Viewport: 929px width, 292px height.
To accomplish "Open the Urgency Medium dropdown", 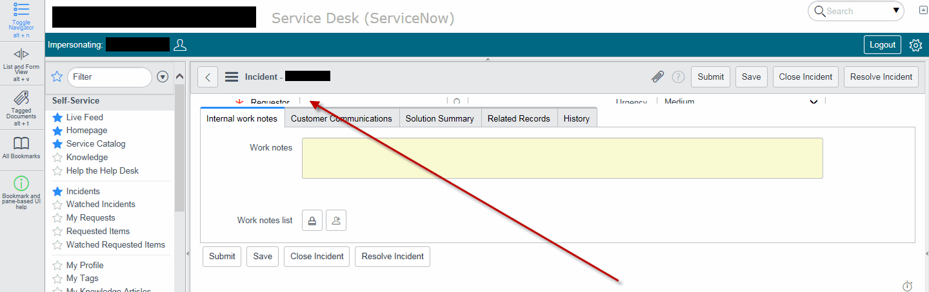I will 741,102.
